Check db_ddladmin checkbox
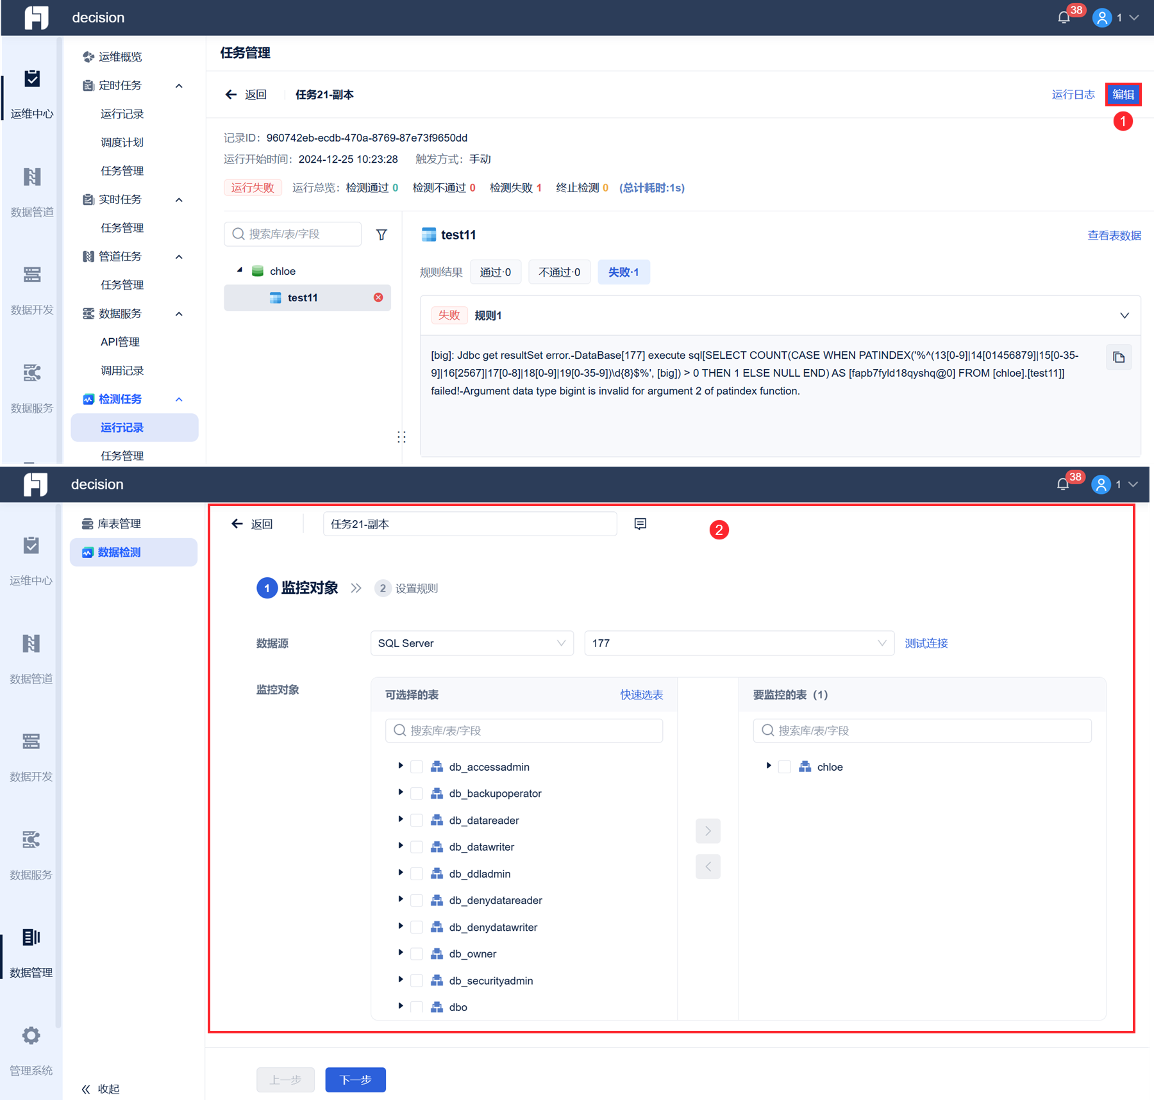Viewport: 1154px width, 1100px height. (x=416, y=874)
